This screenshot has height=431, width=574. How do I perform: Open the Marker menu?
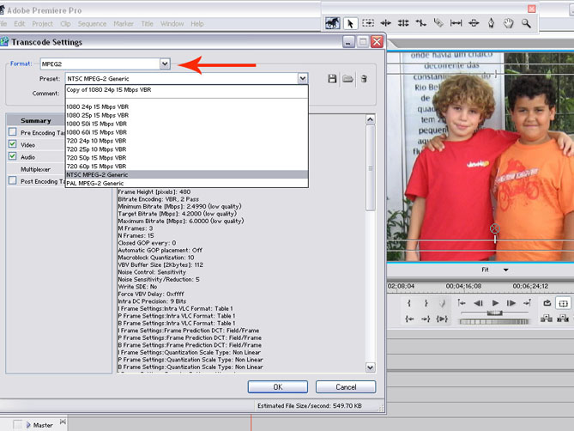tap(124, 23)
